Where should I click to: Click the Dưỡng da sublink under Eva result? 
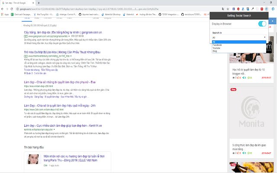coord(29,97)
